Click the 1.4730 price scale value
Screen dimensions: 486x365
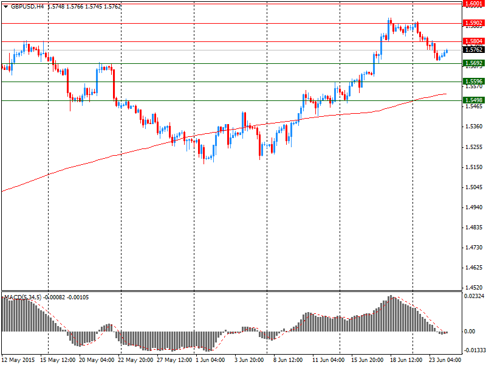(x=474, y=248)
